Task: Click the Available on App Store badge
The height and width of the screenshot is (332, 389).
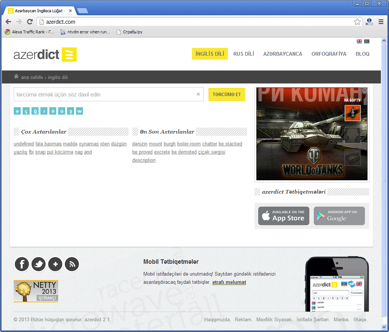Action: pos(283,216)
